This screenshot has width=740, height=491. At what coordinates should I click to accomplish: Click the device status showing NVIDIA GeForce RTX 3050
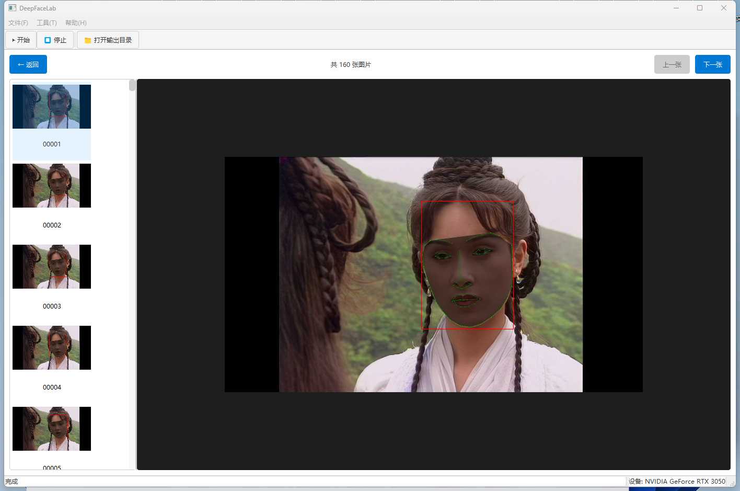tap(677, 481)
